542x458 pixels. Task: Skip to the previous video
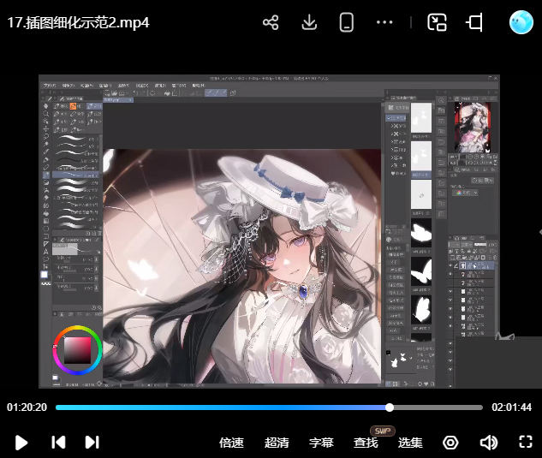coord(58,443)
